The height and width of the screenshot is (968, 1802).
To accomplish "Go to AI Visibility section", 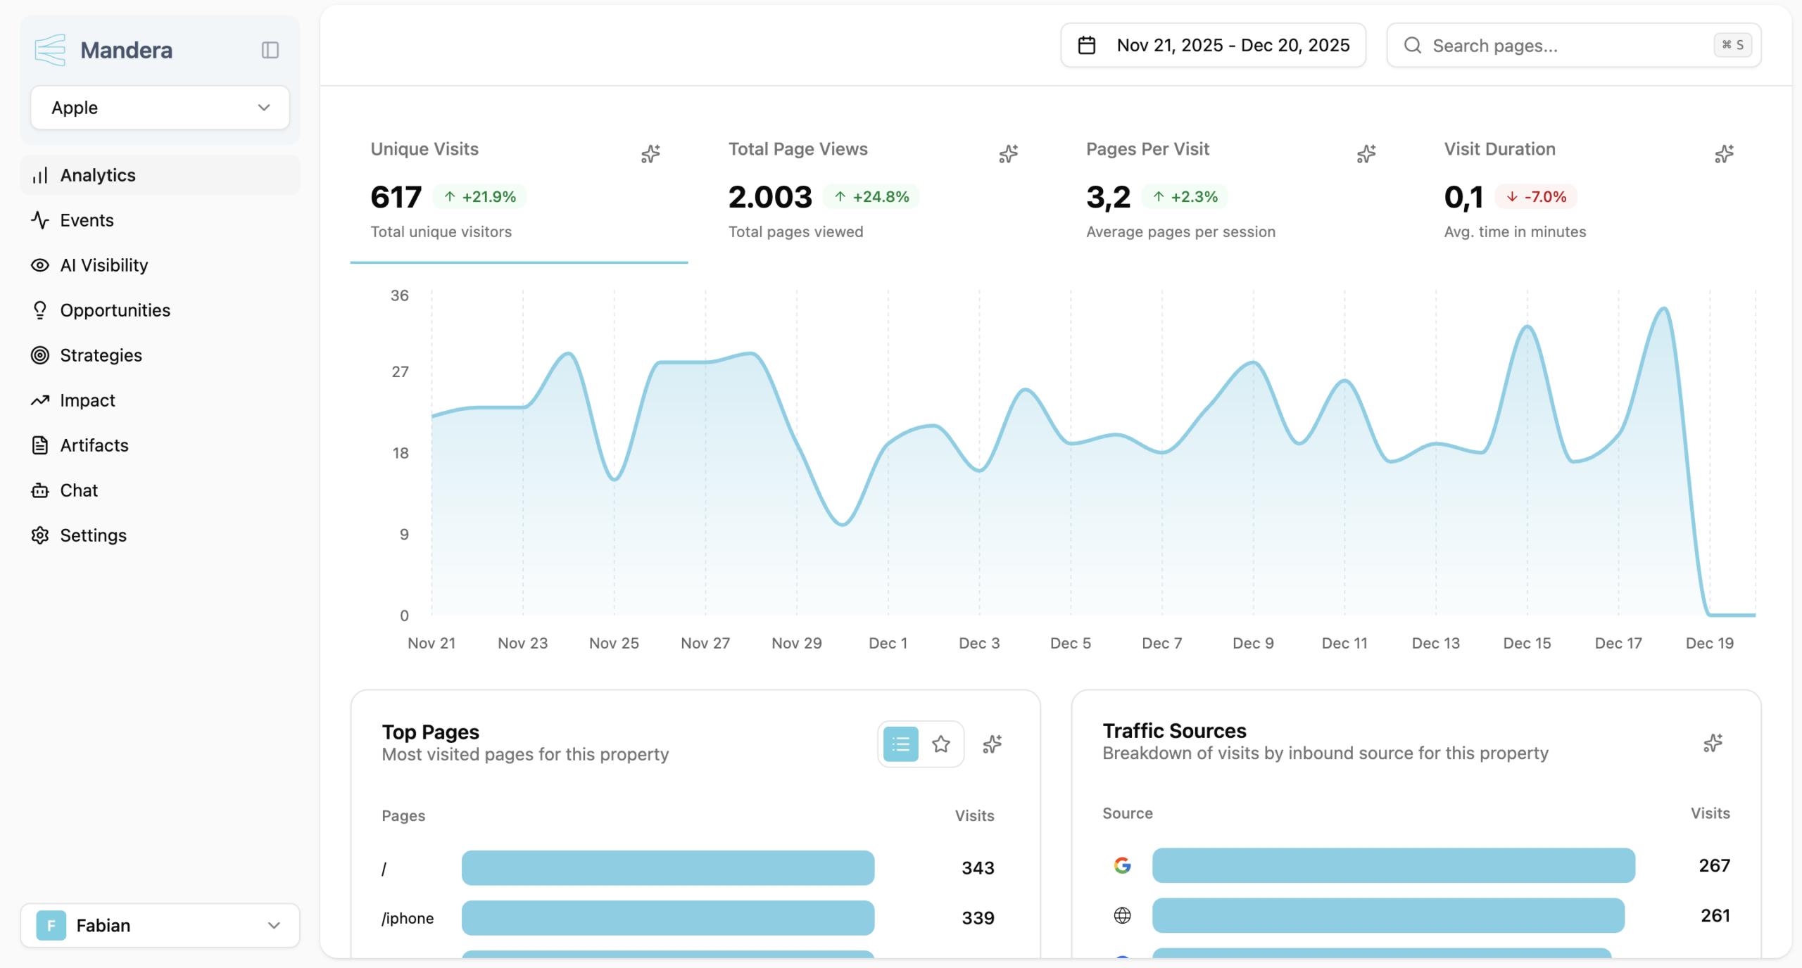I will 103,265.
